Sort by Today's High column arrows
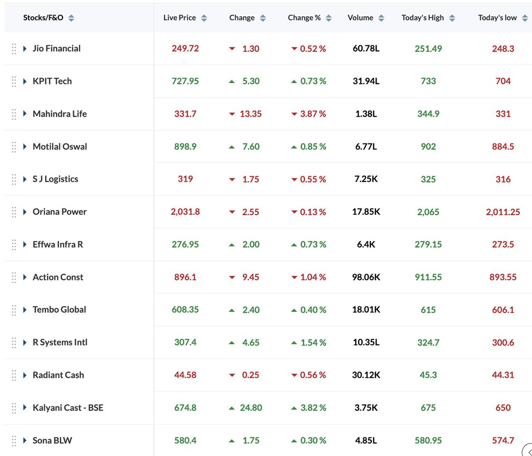Screen dimensions: 532x456 (x=452, y=18)
